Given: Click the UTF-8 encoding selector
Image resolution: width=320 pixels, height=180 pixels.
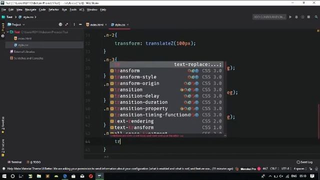Looking at the screenshot, I should (x=286, y=169).
